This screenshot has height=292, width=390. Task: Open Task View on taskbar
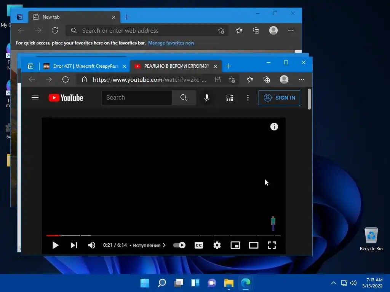click(179, 282)
